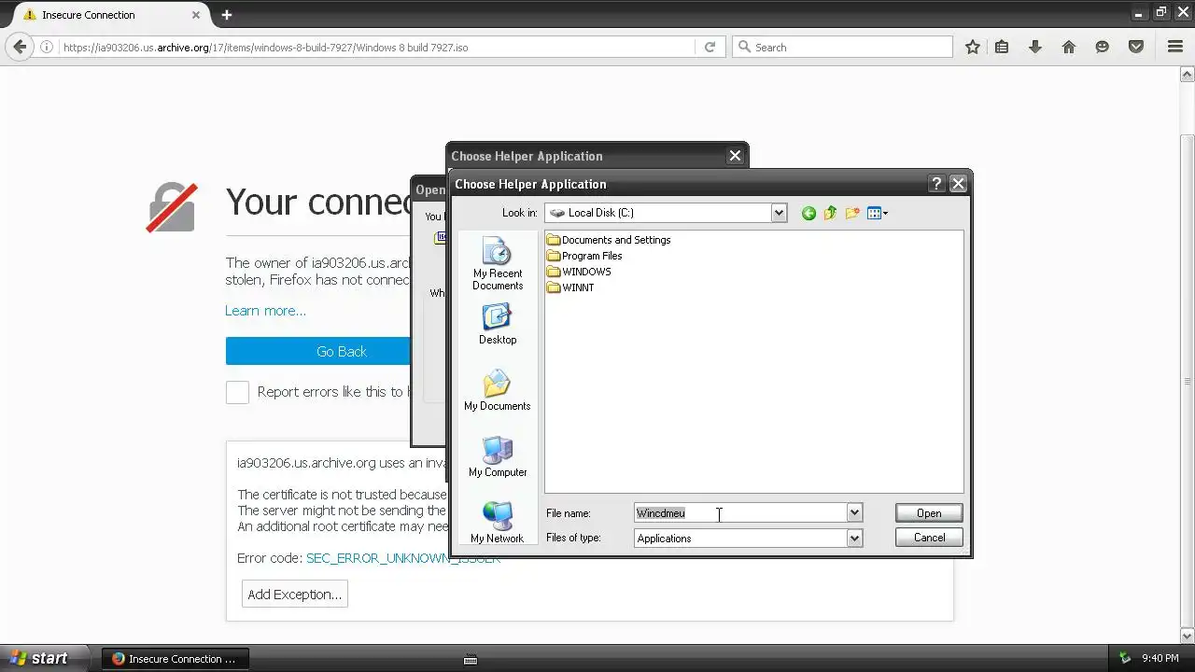Open the Firefox hamburger menu
Screen dimensions: 1195x672
coord(1175,47)
